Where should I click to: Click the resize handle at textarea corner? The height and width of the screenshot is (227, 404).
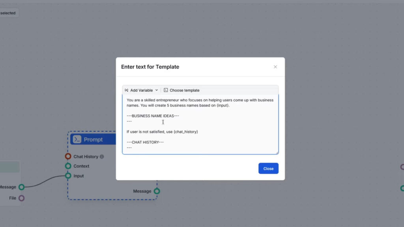pos(277,152)
